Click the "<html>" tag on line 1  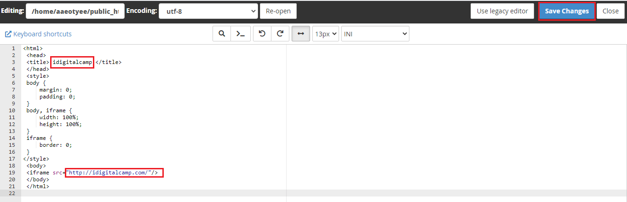pos(33,48)
